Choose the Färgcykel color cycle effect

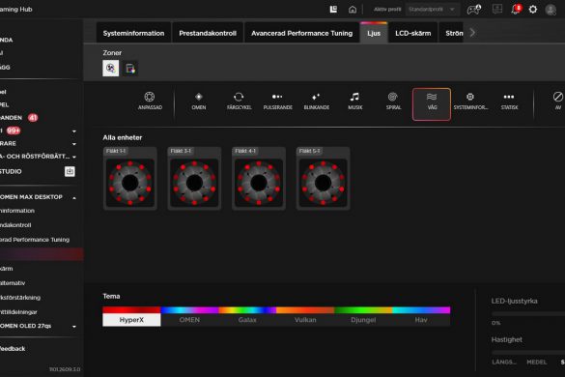[239, 101]
